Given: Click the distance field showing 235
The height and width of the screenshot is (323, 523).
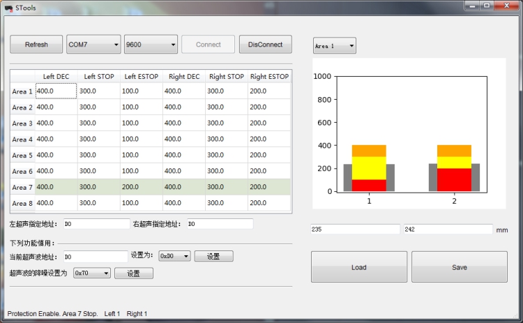Looking at the screenshot, I should point(355,230).
